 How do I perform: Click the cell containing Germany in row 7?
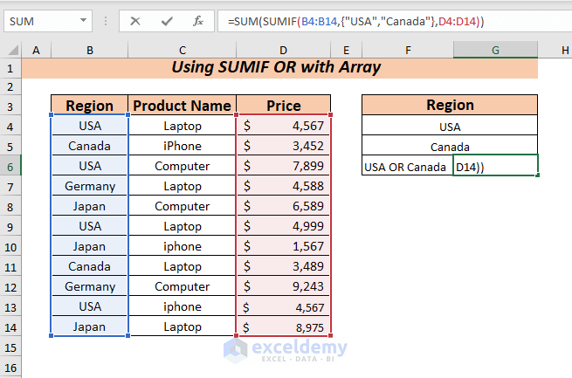point(89,186)
